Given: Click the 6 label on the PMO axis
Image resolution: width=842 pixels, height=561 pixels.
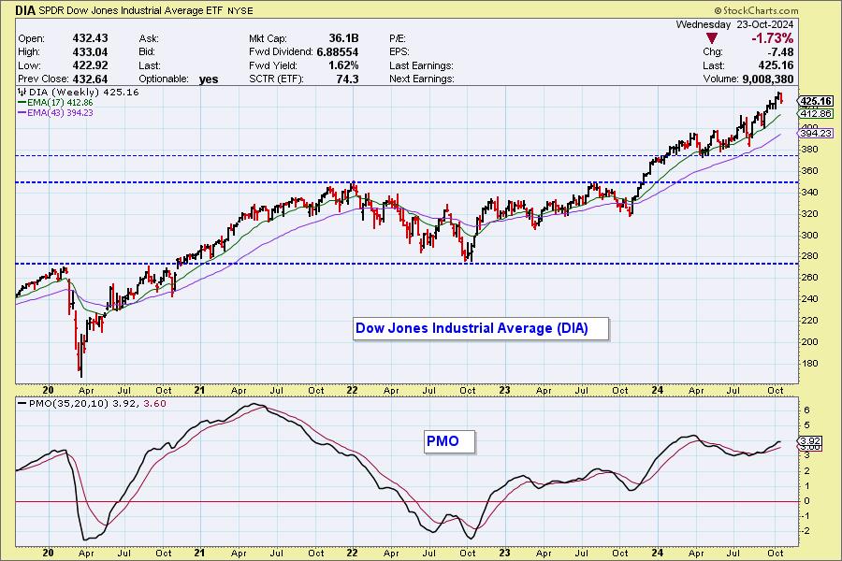Looking at the screenshot, I should pyautogui.click(x=807, y=410).
